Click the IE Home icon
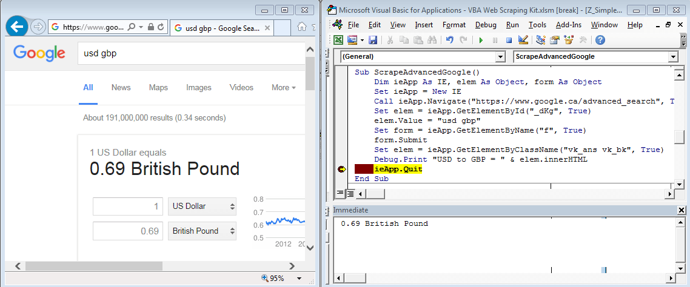The height and width of the screenshot is (287, 690). pos(302,27)
